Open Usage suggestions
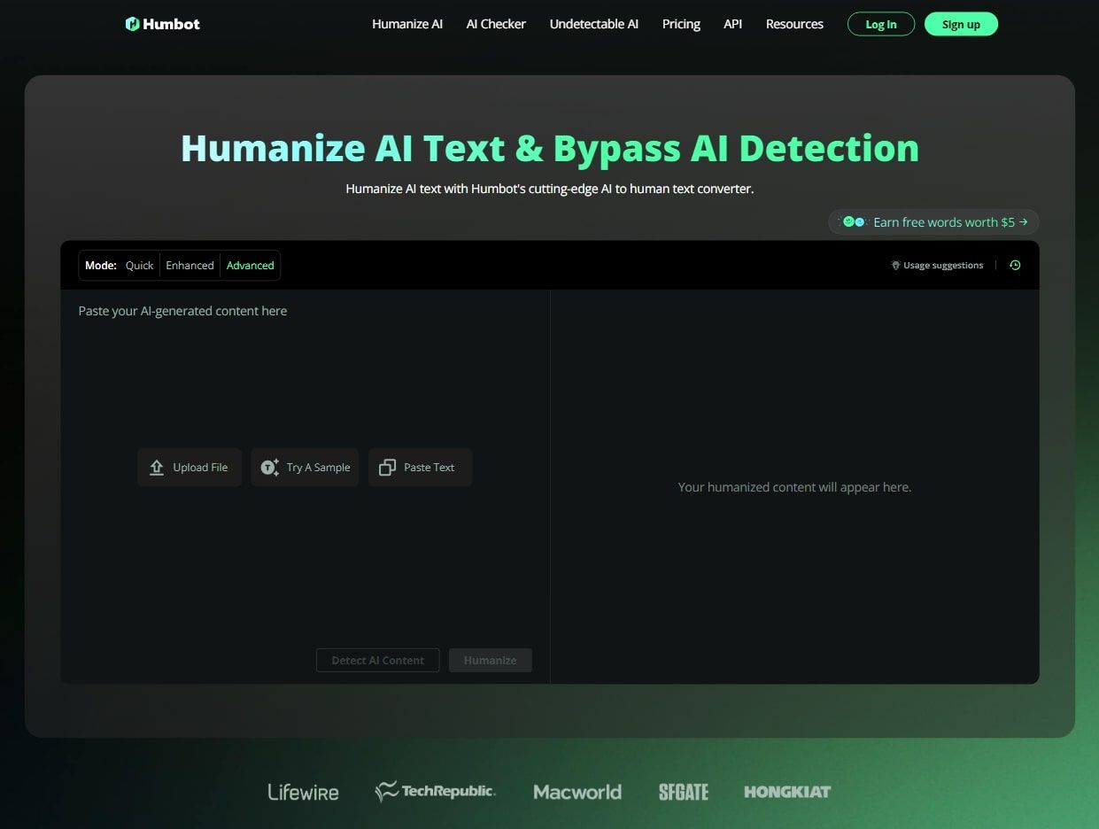Image resolution: width=1099 pixels, height=829 pixels. point(937,265)
